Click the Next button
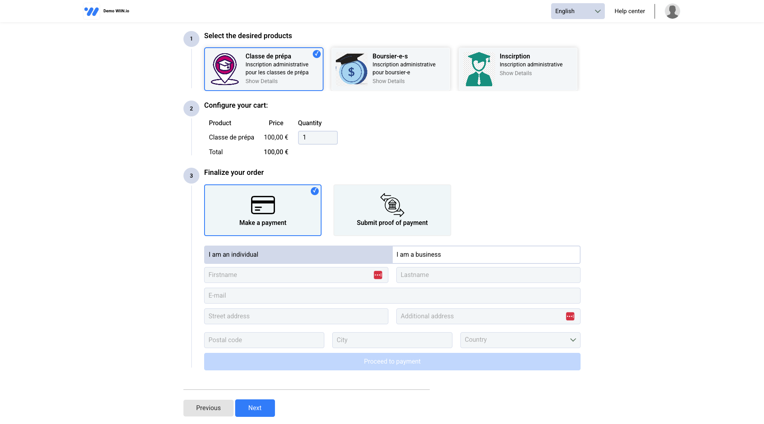 (255, 408)
